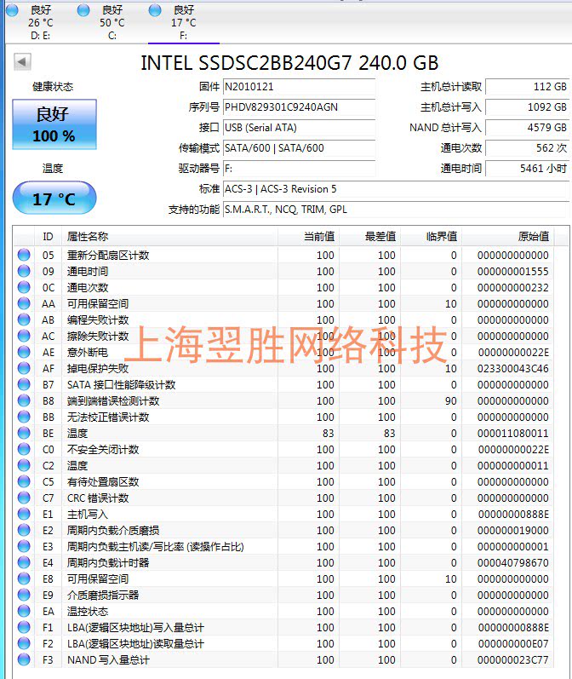Click the supported features field S.M.A.R.T., NCQ, TRIM, GPL
Screen dimensions: 572x679
pos(396,210)
